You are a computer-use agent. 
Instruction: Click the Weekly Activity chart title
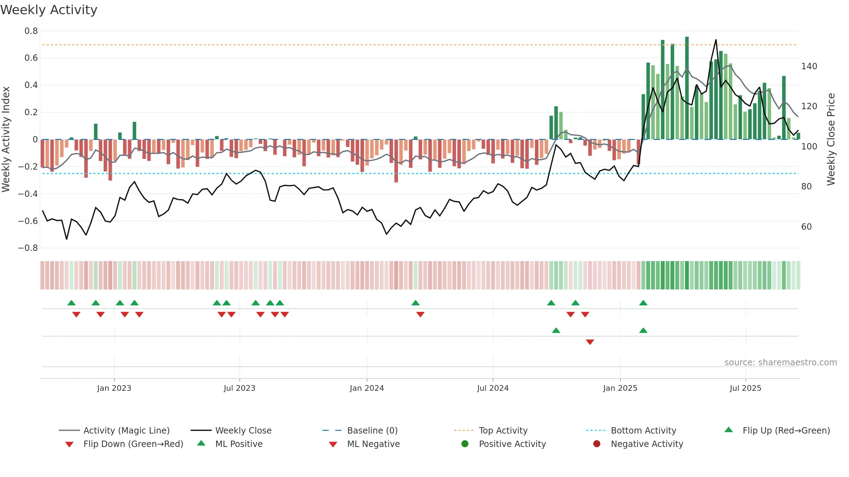tap(49, 10)
